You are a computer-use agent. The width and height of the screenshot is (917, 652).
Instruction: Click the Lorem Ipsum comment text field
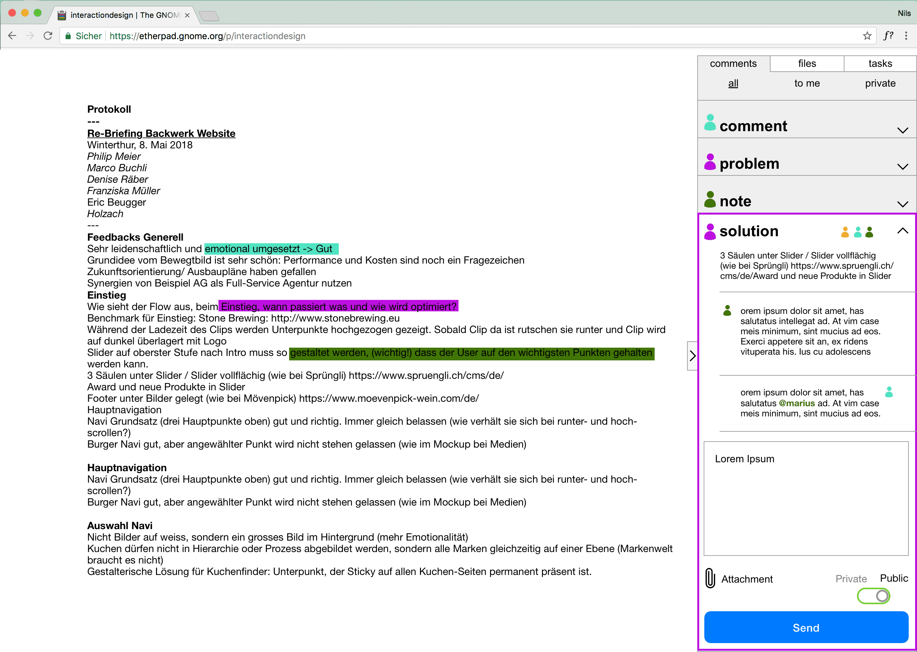pyautogui.click(x=806, y=498)
